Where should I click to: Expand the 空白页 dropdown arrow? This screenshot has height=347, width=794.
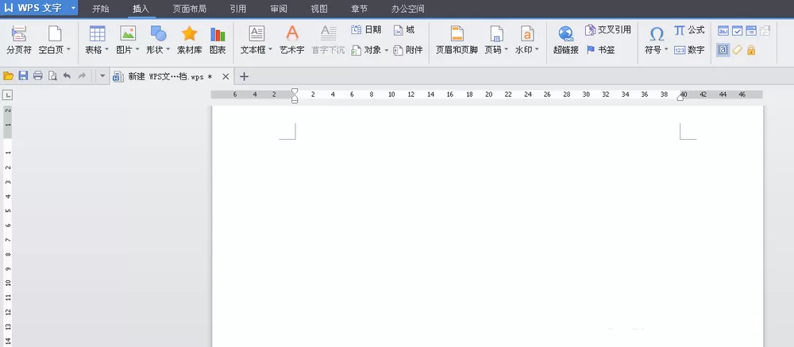[x=68, y=50]
